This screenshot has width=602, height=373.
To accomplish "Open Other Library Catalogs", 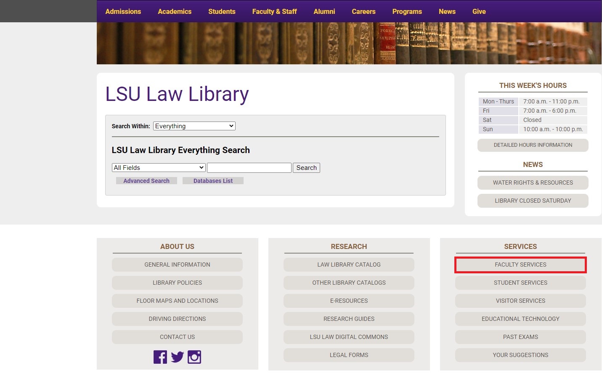I will 349,283.
